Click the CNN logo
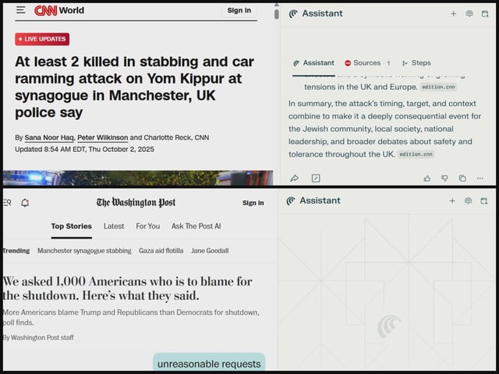Viewport: 499px width, 374px height. pyautogui.click(x=45, y=10)
